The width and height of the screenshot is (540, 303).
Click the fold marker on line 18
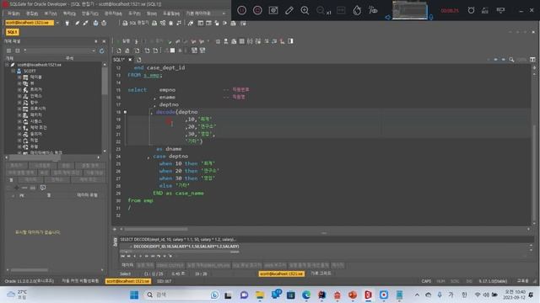point(125,112)
